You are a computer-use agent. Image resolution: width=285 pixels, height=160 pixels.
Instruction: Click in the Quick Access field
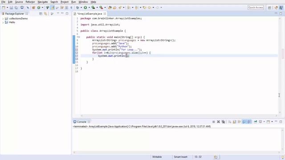[256, 8]
